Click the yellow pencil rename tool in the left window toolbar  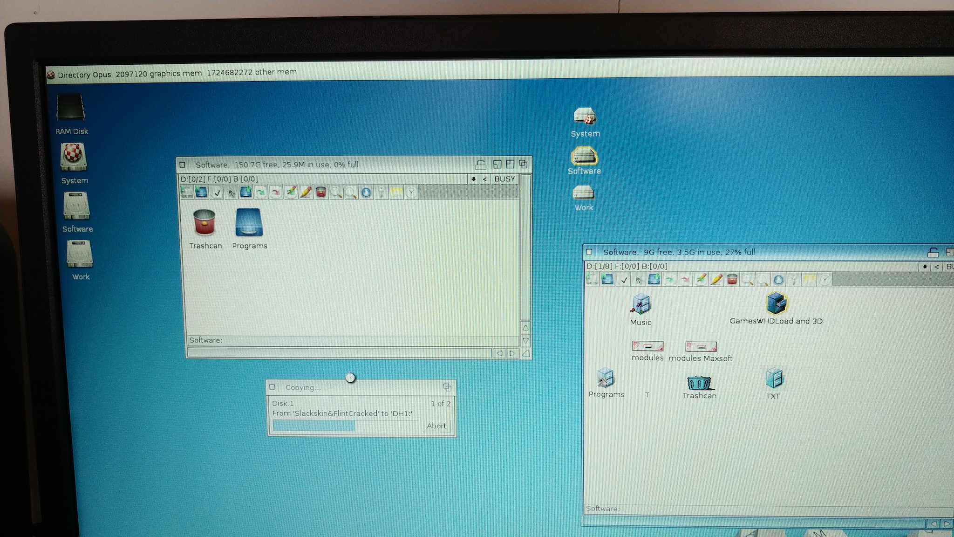coord(306,192)
